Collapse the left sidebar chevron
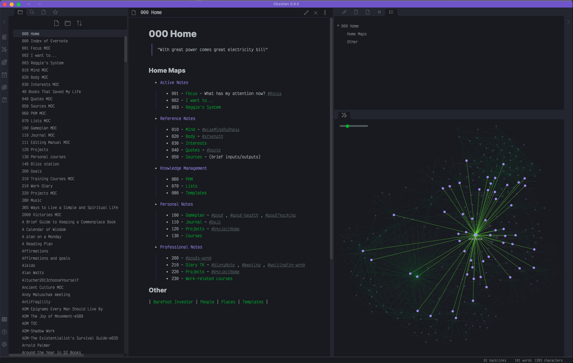Image resolution: width=573 pixels, height=363 pixels. pos(4,22)
